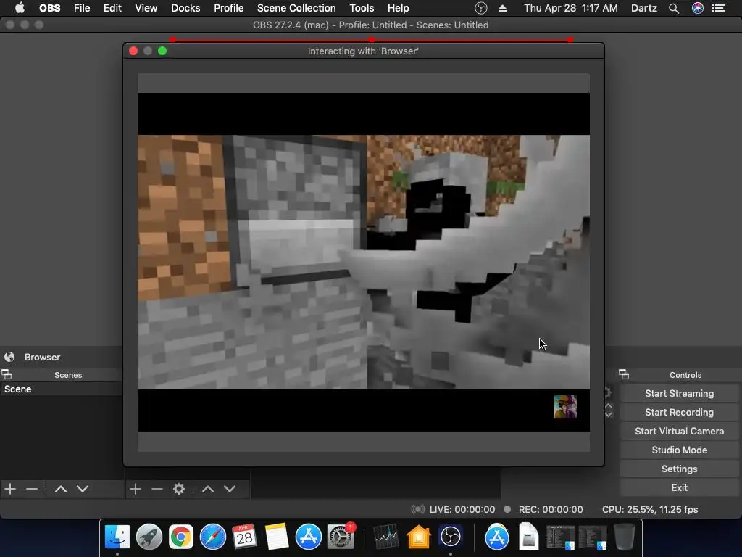Click the date and time in menu bar
742x557 pixels.
[x=571, y=8]
